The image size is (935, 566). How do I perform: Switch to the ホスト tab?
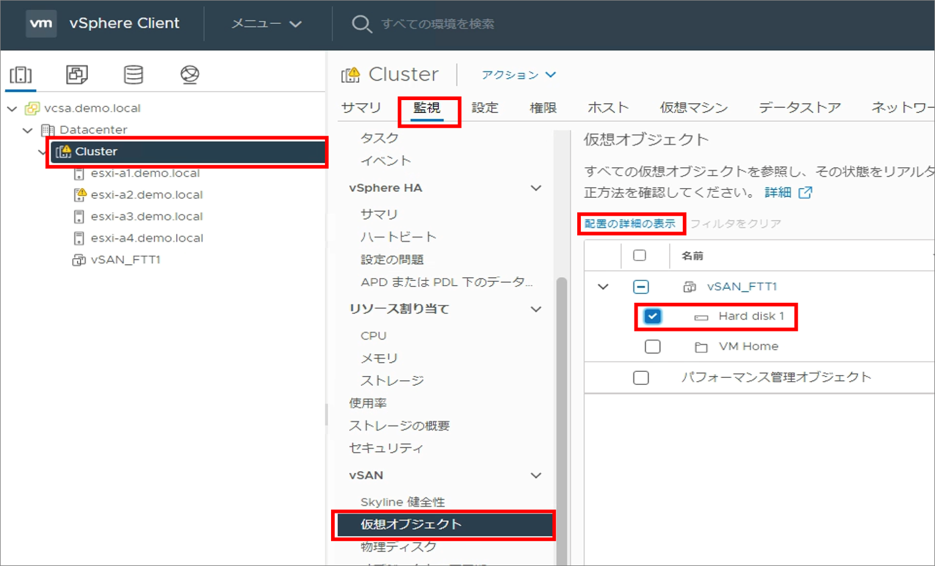[608, 107]
